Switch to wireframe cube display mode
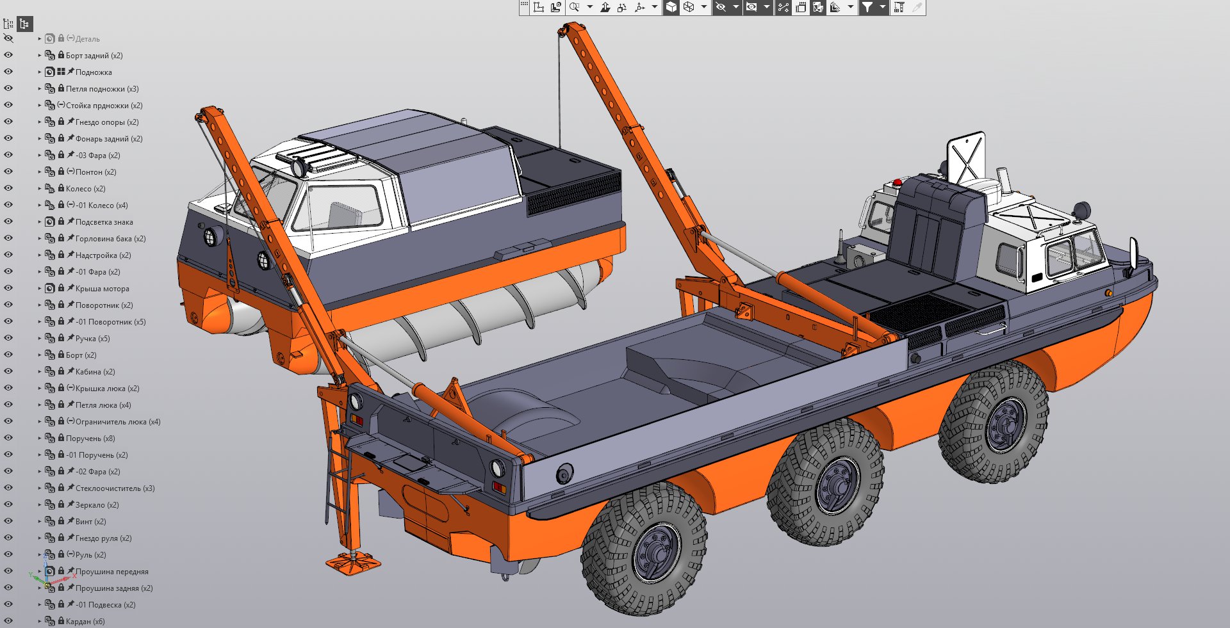 tap(689, 7)
